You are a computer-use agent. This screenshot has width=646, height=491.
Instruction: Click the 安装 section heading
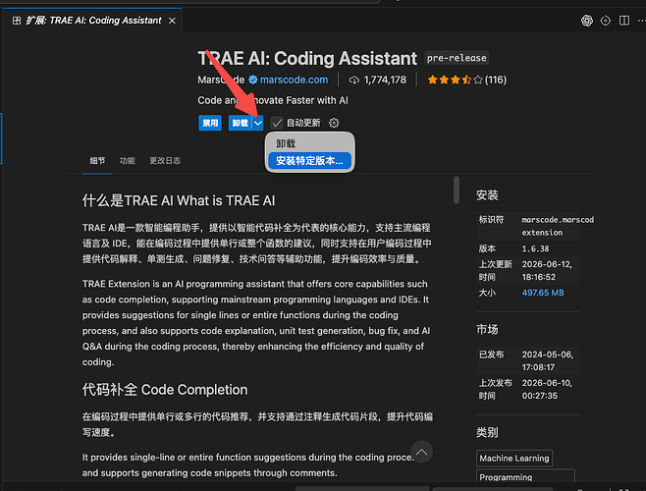click(487, 195)
